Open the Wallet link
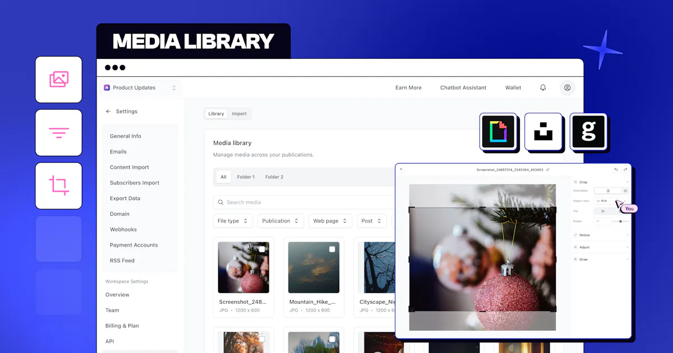Viewport: 673px width, 353px height. coord(513,87)
